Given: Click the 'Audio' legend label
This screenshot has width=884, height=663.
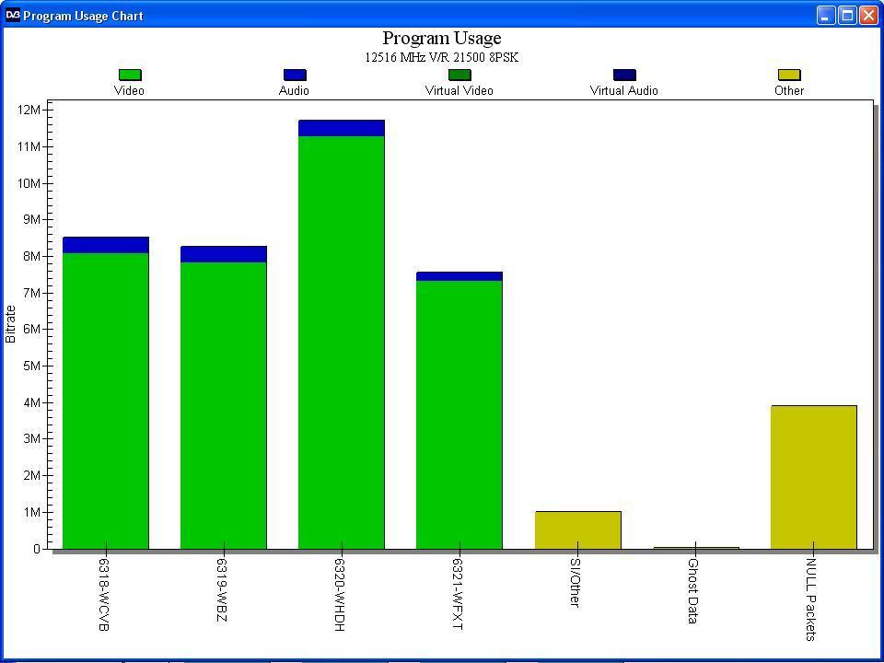Looking at the screenshot, I should click(294, 91).
